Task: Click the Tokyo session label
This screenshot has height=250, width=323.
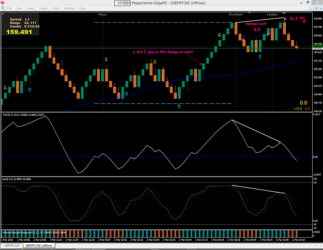Action: point(102,14)
